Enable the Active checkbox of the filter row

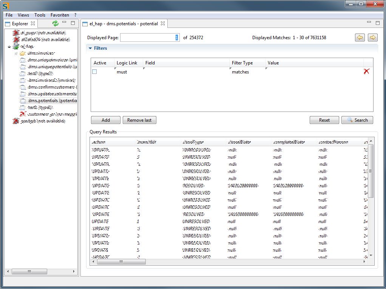coord(94,72)
